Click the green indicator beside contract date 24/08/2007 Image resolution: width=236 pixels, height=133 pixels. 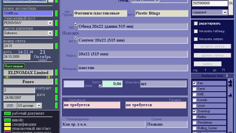click(56, 98)
